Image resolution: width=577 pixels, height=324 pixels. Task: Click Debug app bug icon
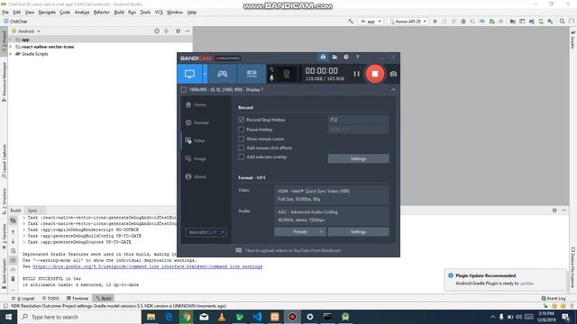[x=463, y=22]
